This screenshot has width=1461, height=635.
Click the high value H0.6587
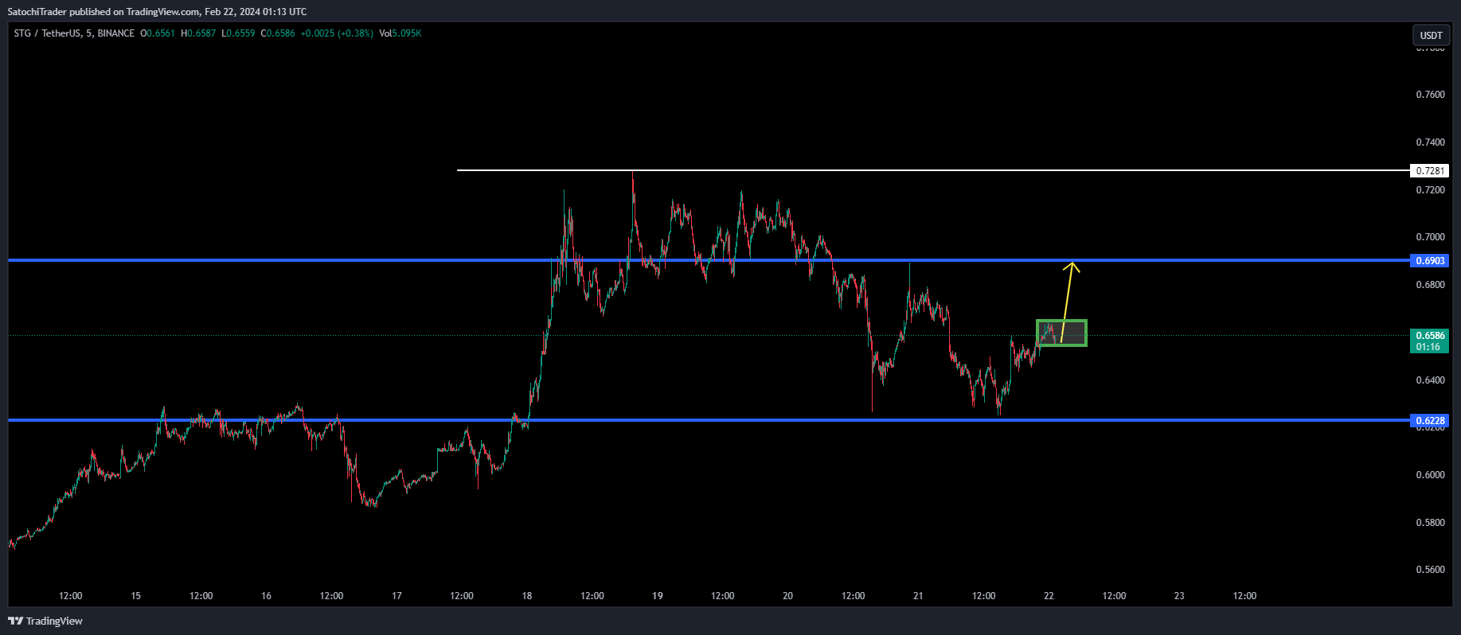[x=198, y=33]
